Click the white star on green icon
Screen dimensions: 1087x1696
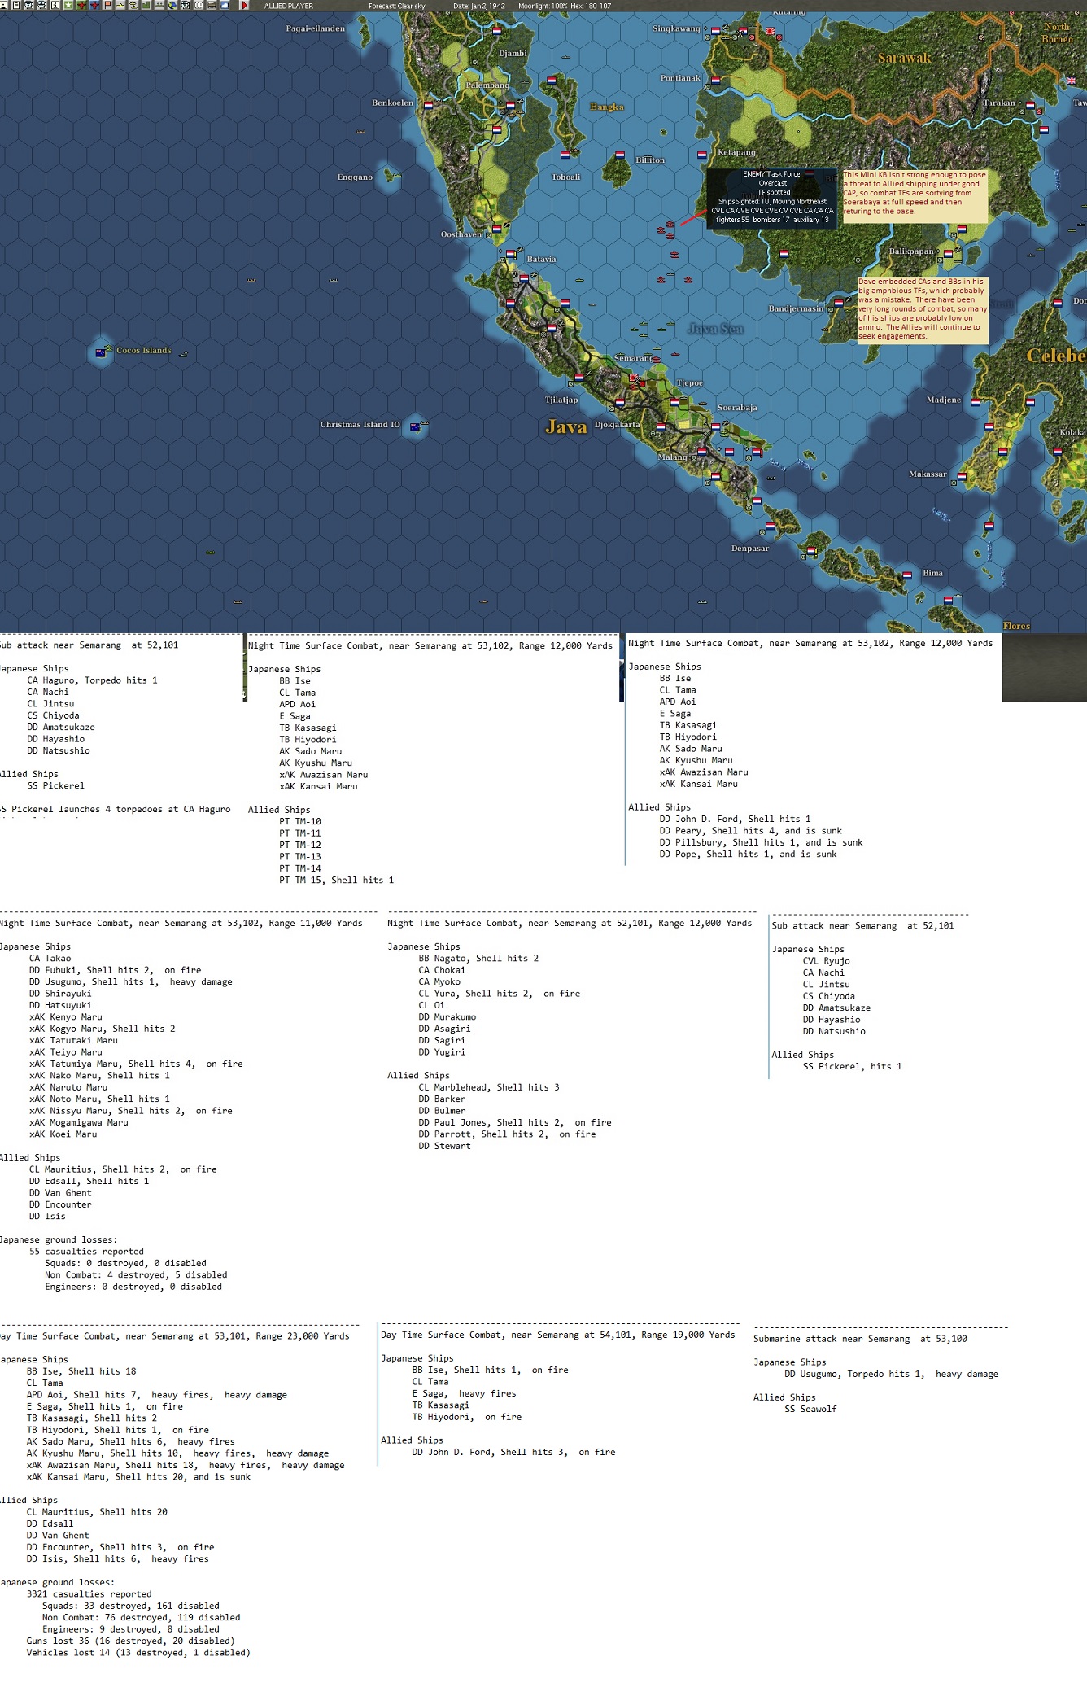tap(68, 5)
